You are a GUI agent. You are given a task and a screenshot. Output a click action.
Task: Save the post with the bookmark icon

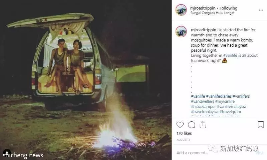pos(261,125)
